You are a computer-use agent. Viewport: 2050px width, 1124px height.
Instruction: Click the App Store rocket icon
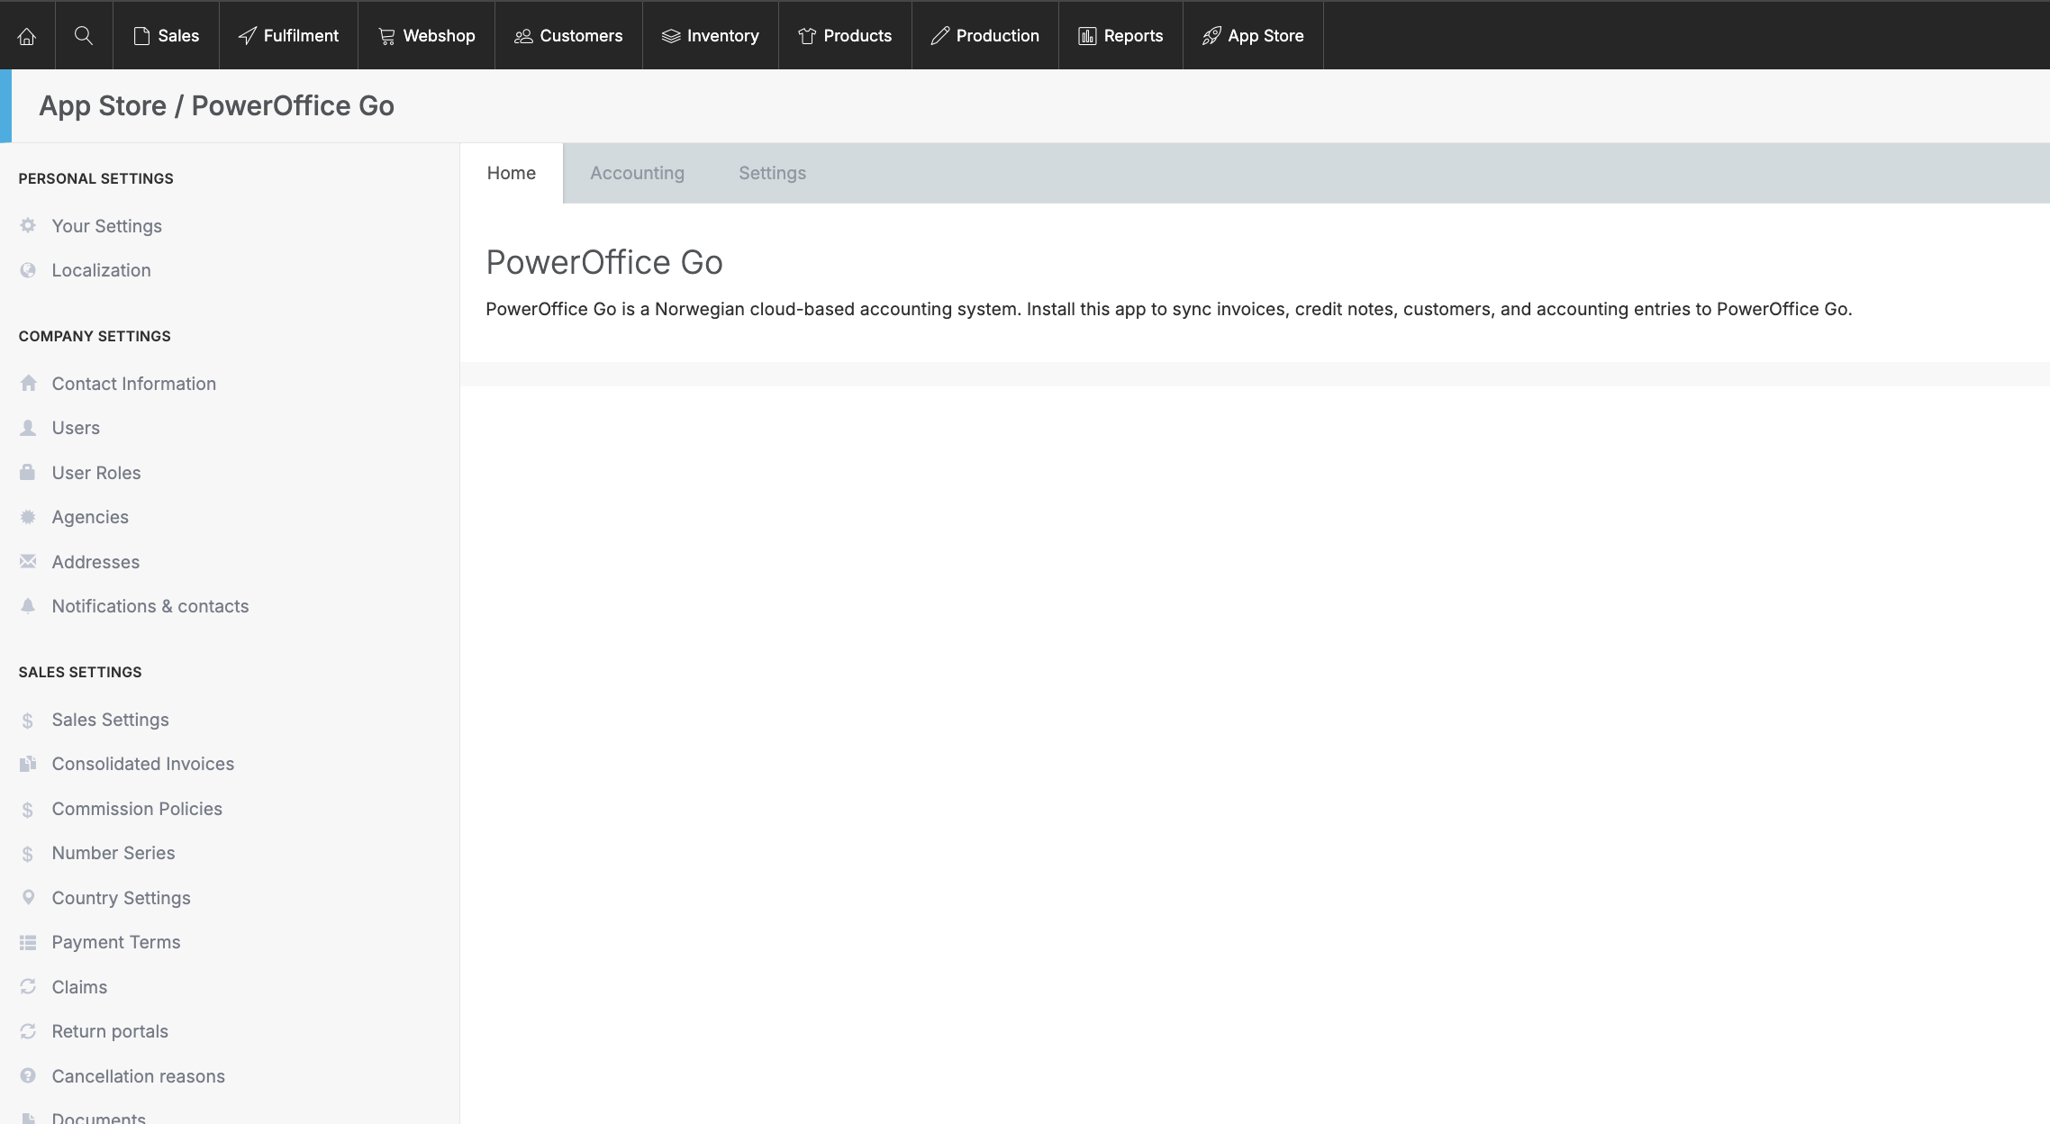(x=1211, y=36)
